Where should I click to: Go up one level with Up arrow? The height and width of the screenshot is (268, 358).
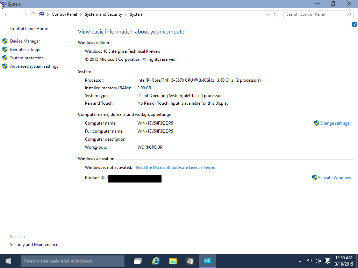coord(33,14)
